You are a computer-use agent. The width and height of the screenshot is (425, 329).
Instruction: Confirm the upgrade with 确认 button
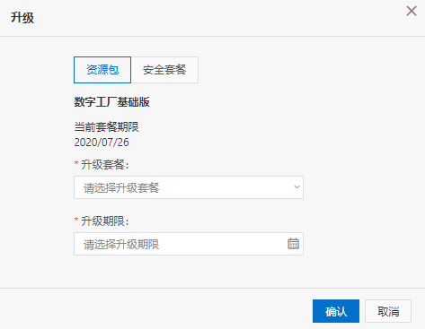[x=336, y=311]
